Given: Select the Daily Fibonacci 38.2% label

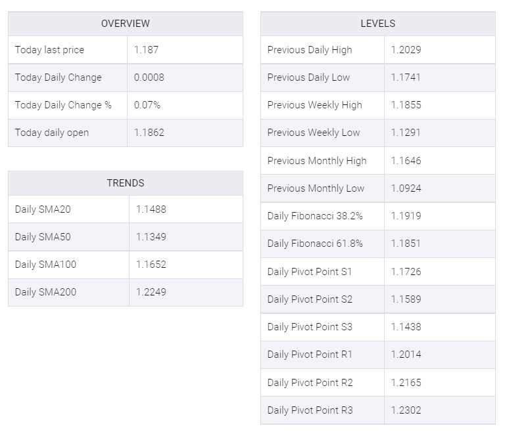Looking at the screenshot, I should tap(315, 216).
